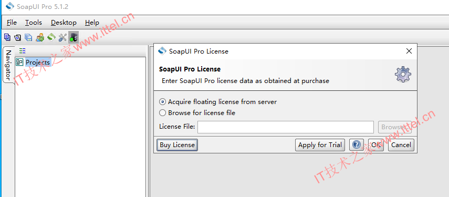Open the File menu

(x=12, y=23)
